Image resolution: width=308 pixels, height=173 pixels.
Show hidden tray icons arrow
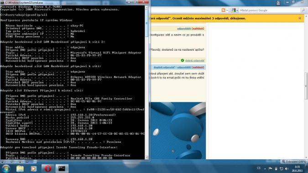(x=265, y=169)
